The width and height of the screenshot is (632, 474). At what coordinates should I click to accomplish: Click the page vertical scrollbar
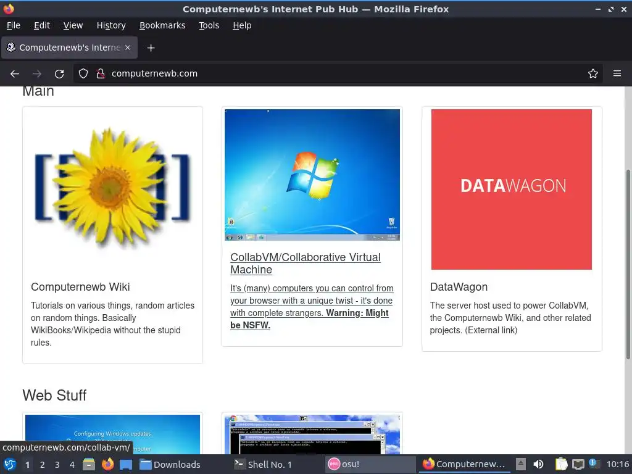pyautogui.click(x=628, y=264)
